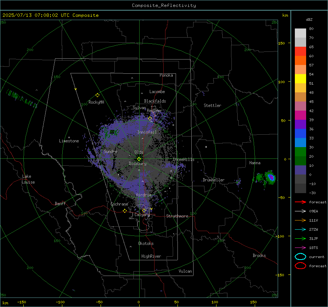Image resolution: width=328 pixels, height=307 pixels.
Task: Click the 'Strathmore' map label
Action: 177,216
